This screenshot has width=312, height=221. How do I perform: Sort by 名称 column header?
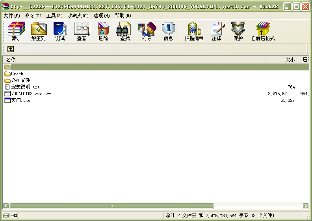(x=134, y=59)
